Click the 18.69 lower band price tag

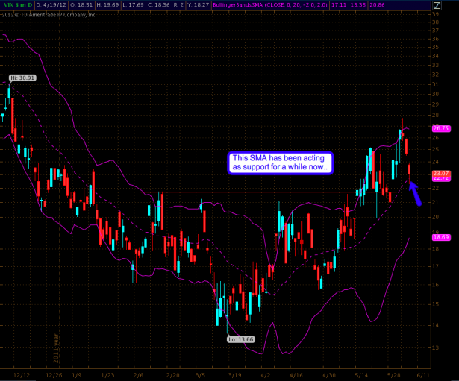440,236
